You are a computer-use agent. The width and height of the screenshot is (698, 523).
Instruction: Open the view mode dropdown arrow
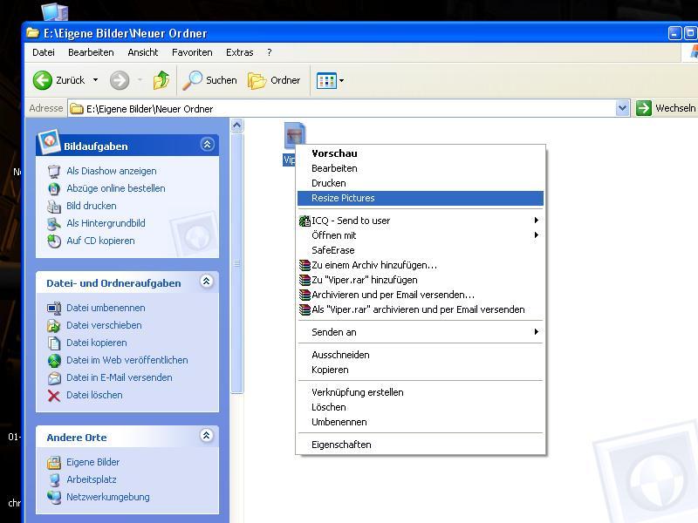pos(341,80)
